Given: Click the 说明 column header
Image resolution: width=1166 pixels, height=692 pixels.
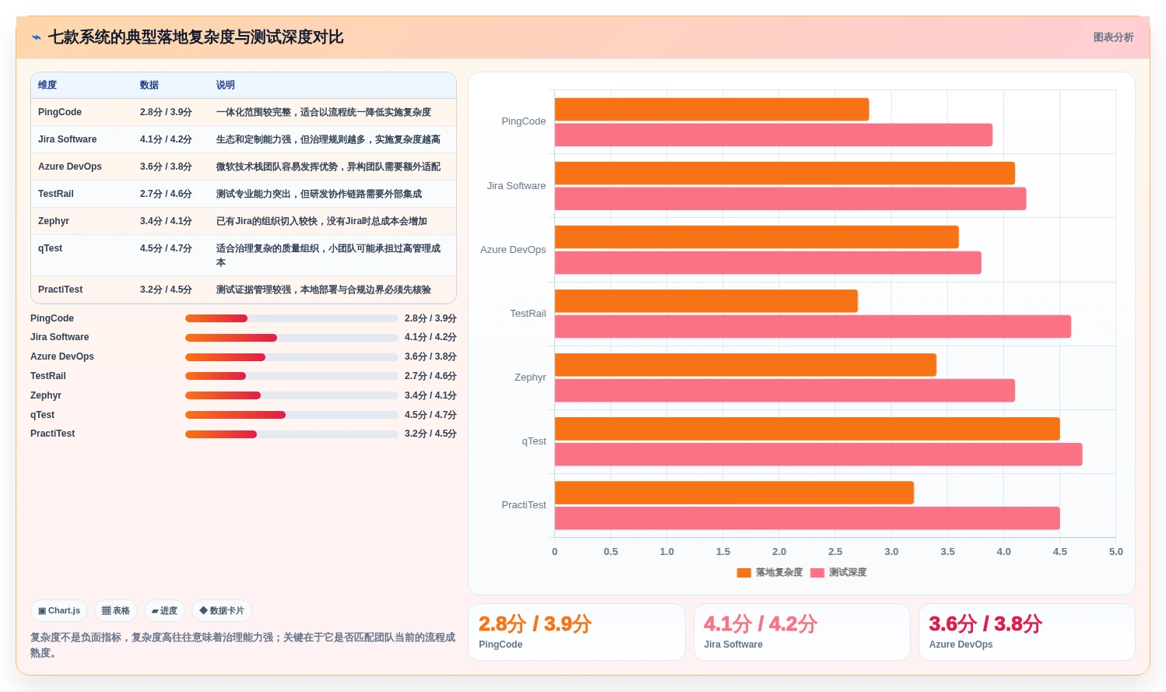Looking at the screenshot, I should click(226, 85).
